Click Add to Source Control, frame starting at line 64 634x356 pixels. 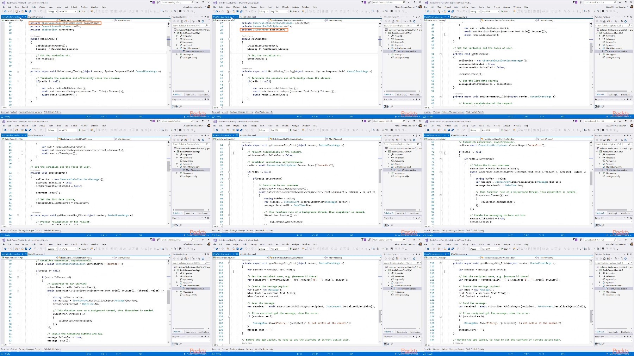(x=408, y=235)
